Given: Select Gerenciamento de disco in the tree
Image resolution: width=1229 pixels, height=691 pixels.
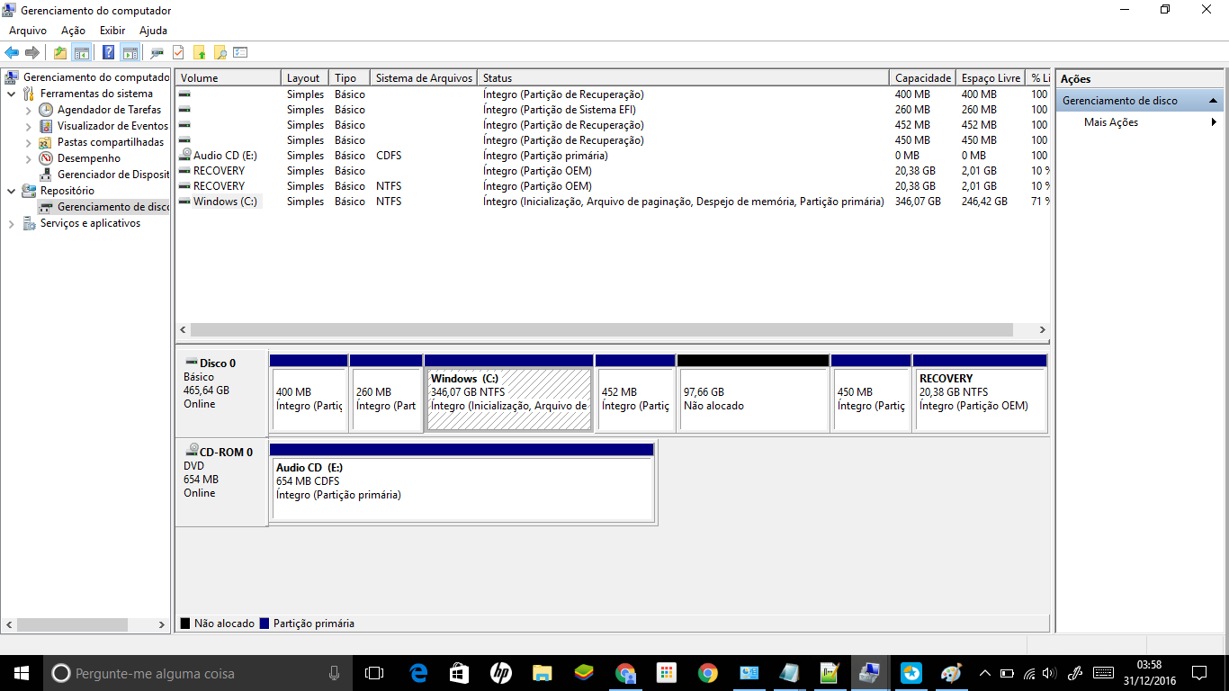Looking at the screenshot, I should [104, 207].
